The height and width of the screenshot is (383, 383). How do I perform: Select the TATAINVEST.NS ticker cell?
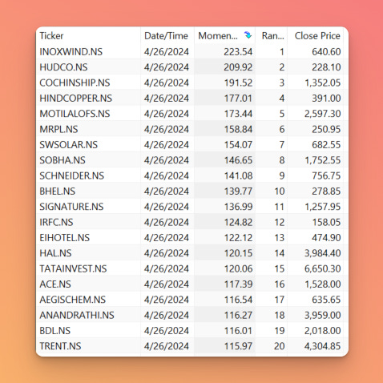click(73, 268)
